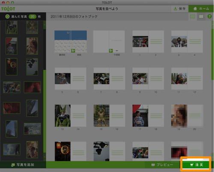Select the page 17 kimono woman spread
Screen dimensions: 214x172
tap(148, 116)
